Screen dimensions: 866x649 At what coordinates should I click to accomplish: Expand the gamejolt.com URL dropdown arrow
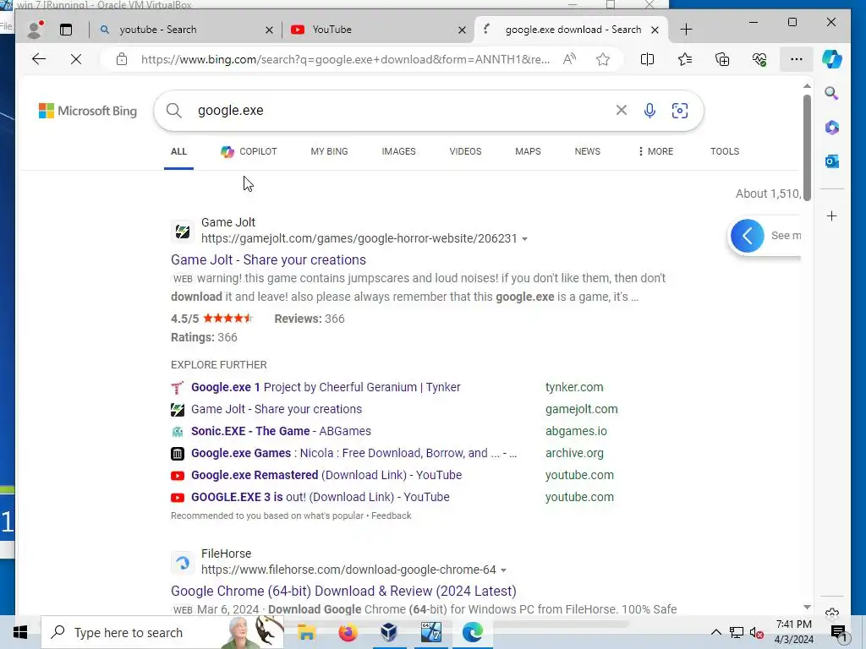[524, 239]
